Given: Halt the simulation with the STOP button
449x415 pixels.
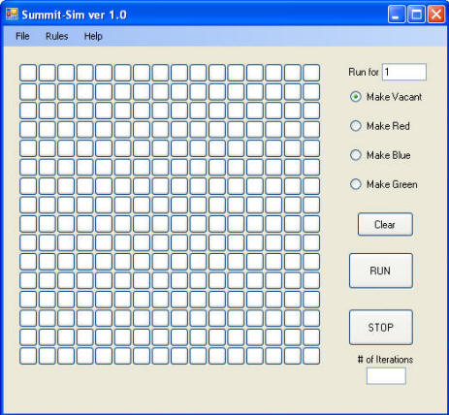Looking at the screenshot, I should (381, 327).
